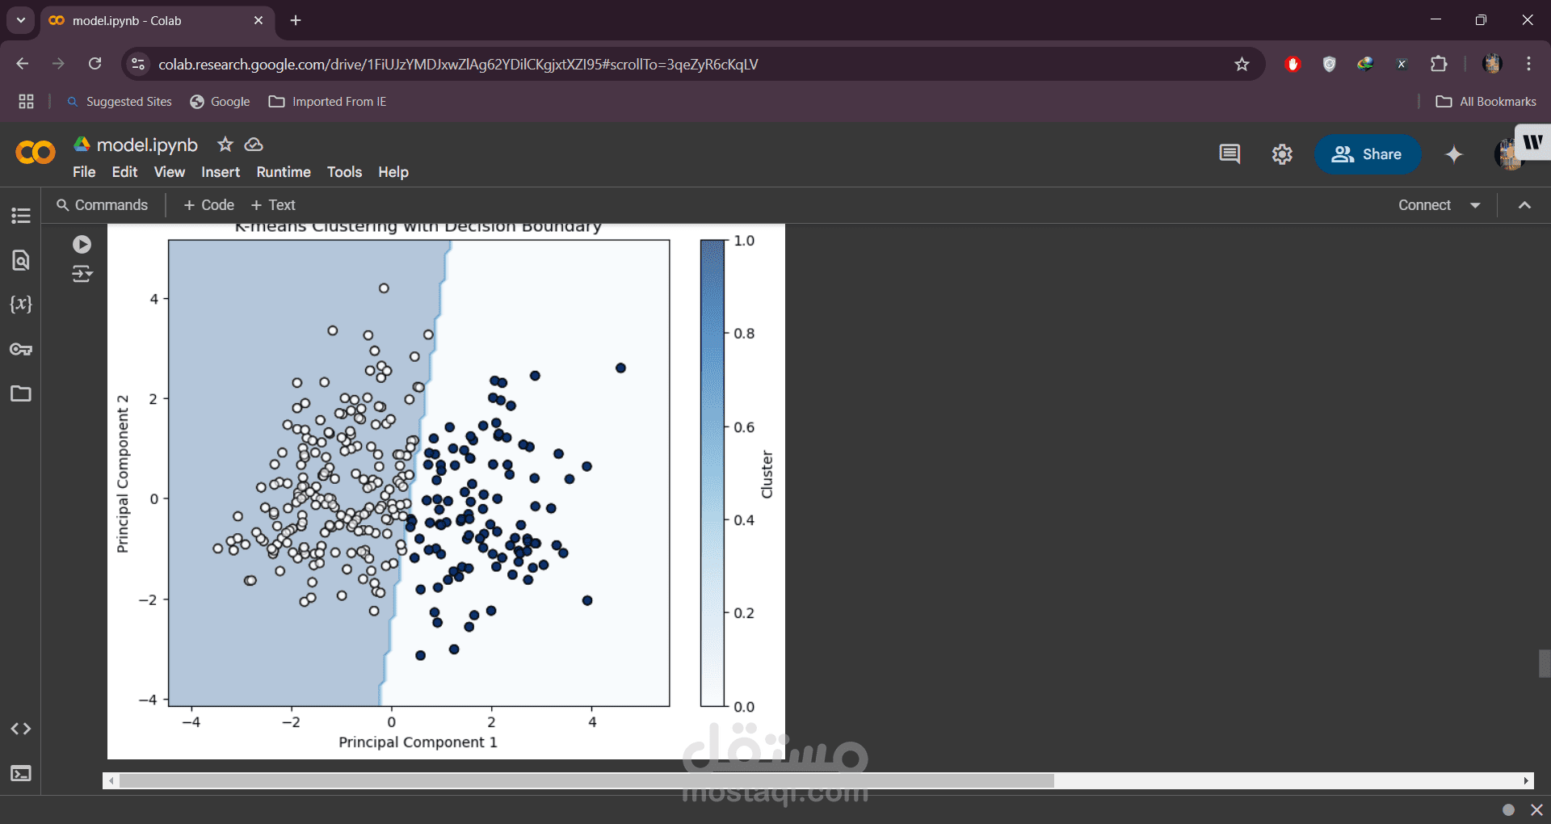Click the horizontal scrollbar left arrow
Viewport: 1551px width, 824px height.
pos(111,780)
